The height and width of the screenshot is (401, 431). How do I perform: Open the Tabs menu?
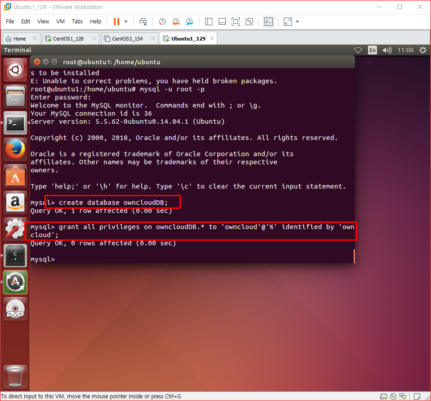[77, 22]
